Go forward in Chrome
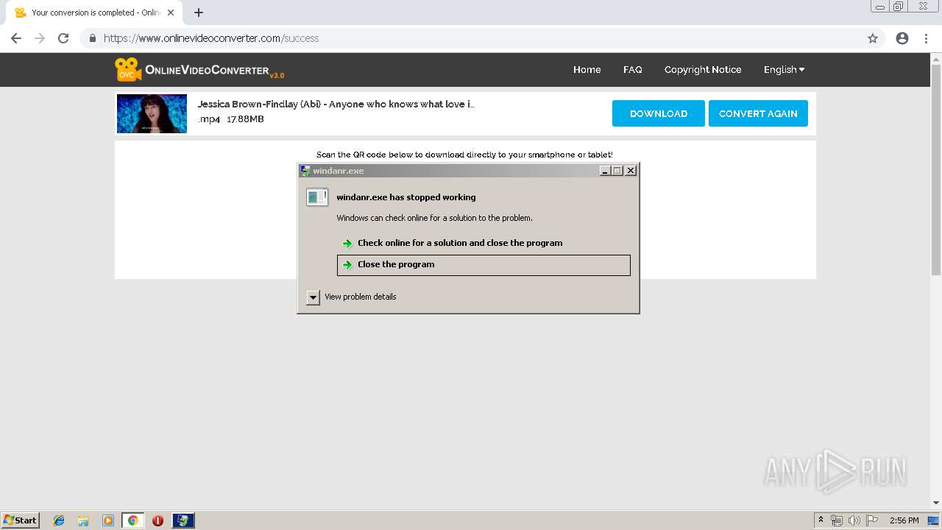This screenshot has height=530, width=942. pos(40,38)
